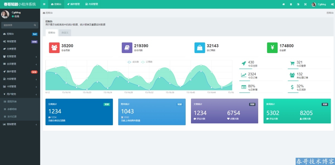Click the home icon in the top bar
Viewport: 335px width, 165px height.
click(x=284, y=4)
